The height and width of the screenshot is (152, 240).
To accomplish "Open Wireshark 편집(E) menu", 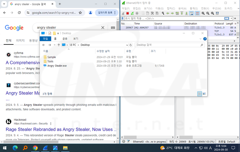I will click(137, 8).
